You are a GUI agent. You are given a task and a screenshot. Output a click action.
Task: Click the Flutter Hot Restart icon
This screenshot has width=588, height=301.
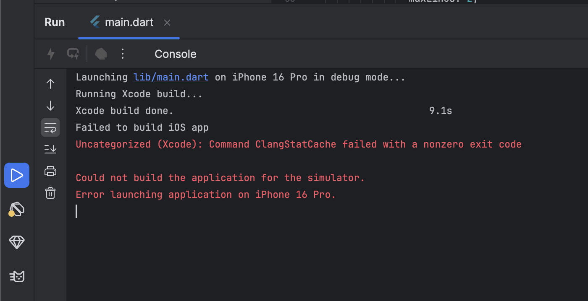pyautogui.click(x=73, y=54)
